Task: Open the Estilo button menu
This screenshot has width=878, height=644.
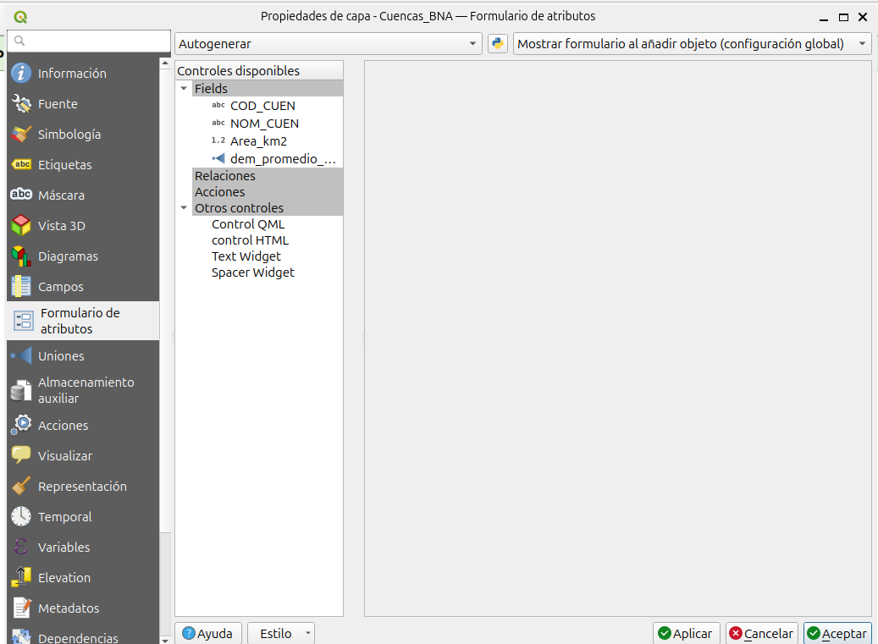Action: (x=281, y=634)
